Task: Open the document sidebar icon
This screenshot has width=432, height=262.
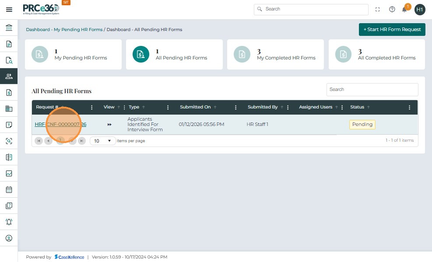Action: 9,44
